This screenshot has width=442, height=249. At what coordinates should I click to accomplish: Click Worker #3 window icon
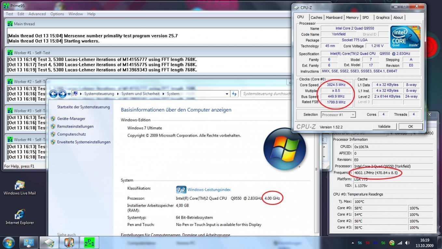click(10, 111)
